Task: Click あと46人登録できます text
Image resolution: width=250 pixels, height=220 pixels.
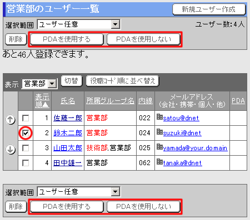Action: pos(46,55)
